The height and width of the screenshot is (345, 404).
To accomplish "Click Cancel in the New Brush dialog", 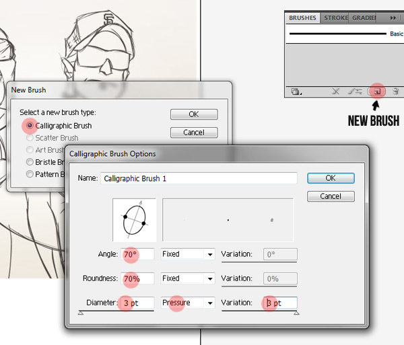I will 194,132.
